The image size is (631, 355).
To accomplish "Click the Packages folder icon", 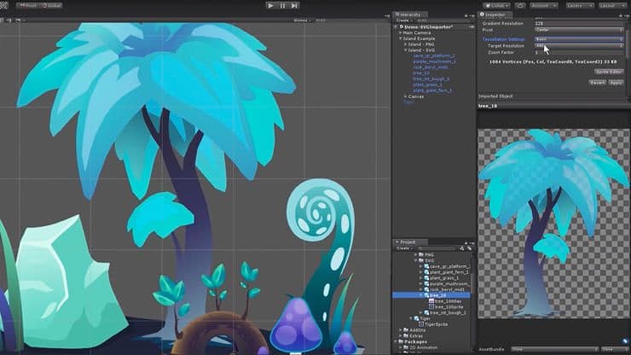I will coord(401,341).
